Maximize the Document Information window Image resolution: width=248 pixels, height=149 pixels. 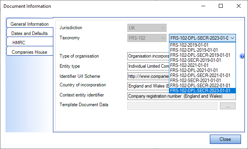(x=221, y=6)
